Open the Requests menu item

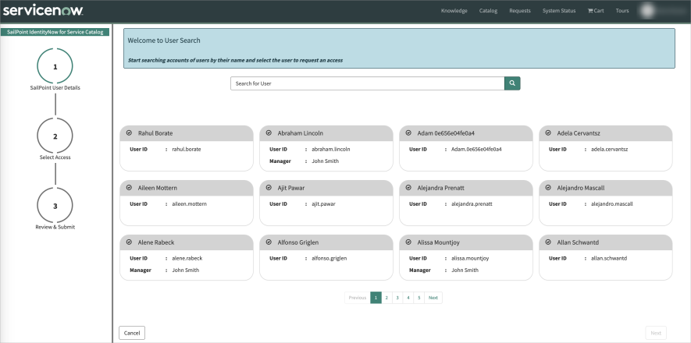point(520,11)
